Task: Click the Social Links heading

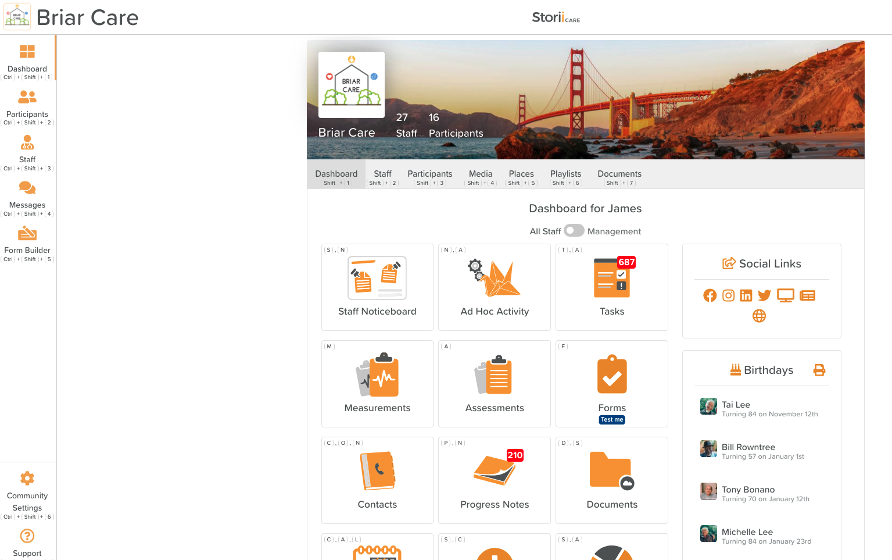Action: click(762, 263)
